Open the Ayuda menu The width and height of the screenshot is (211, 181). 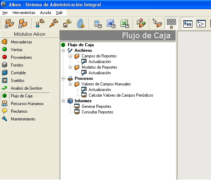click(x=46, y=13)
